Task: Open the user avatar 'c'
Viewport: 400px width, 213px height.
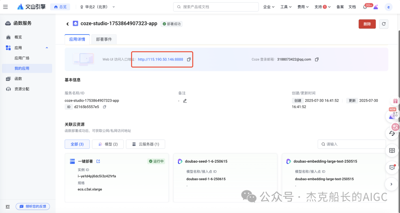Action: pyautogui.click(x=388, y=7)
